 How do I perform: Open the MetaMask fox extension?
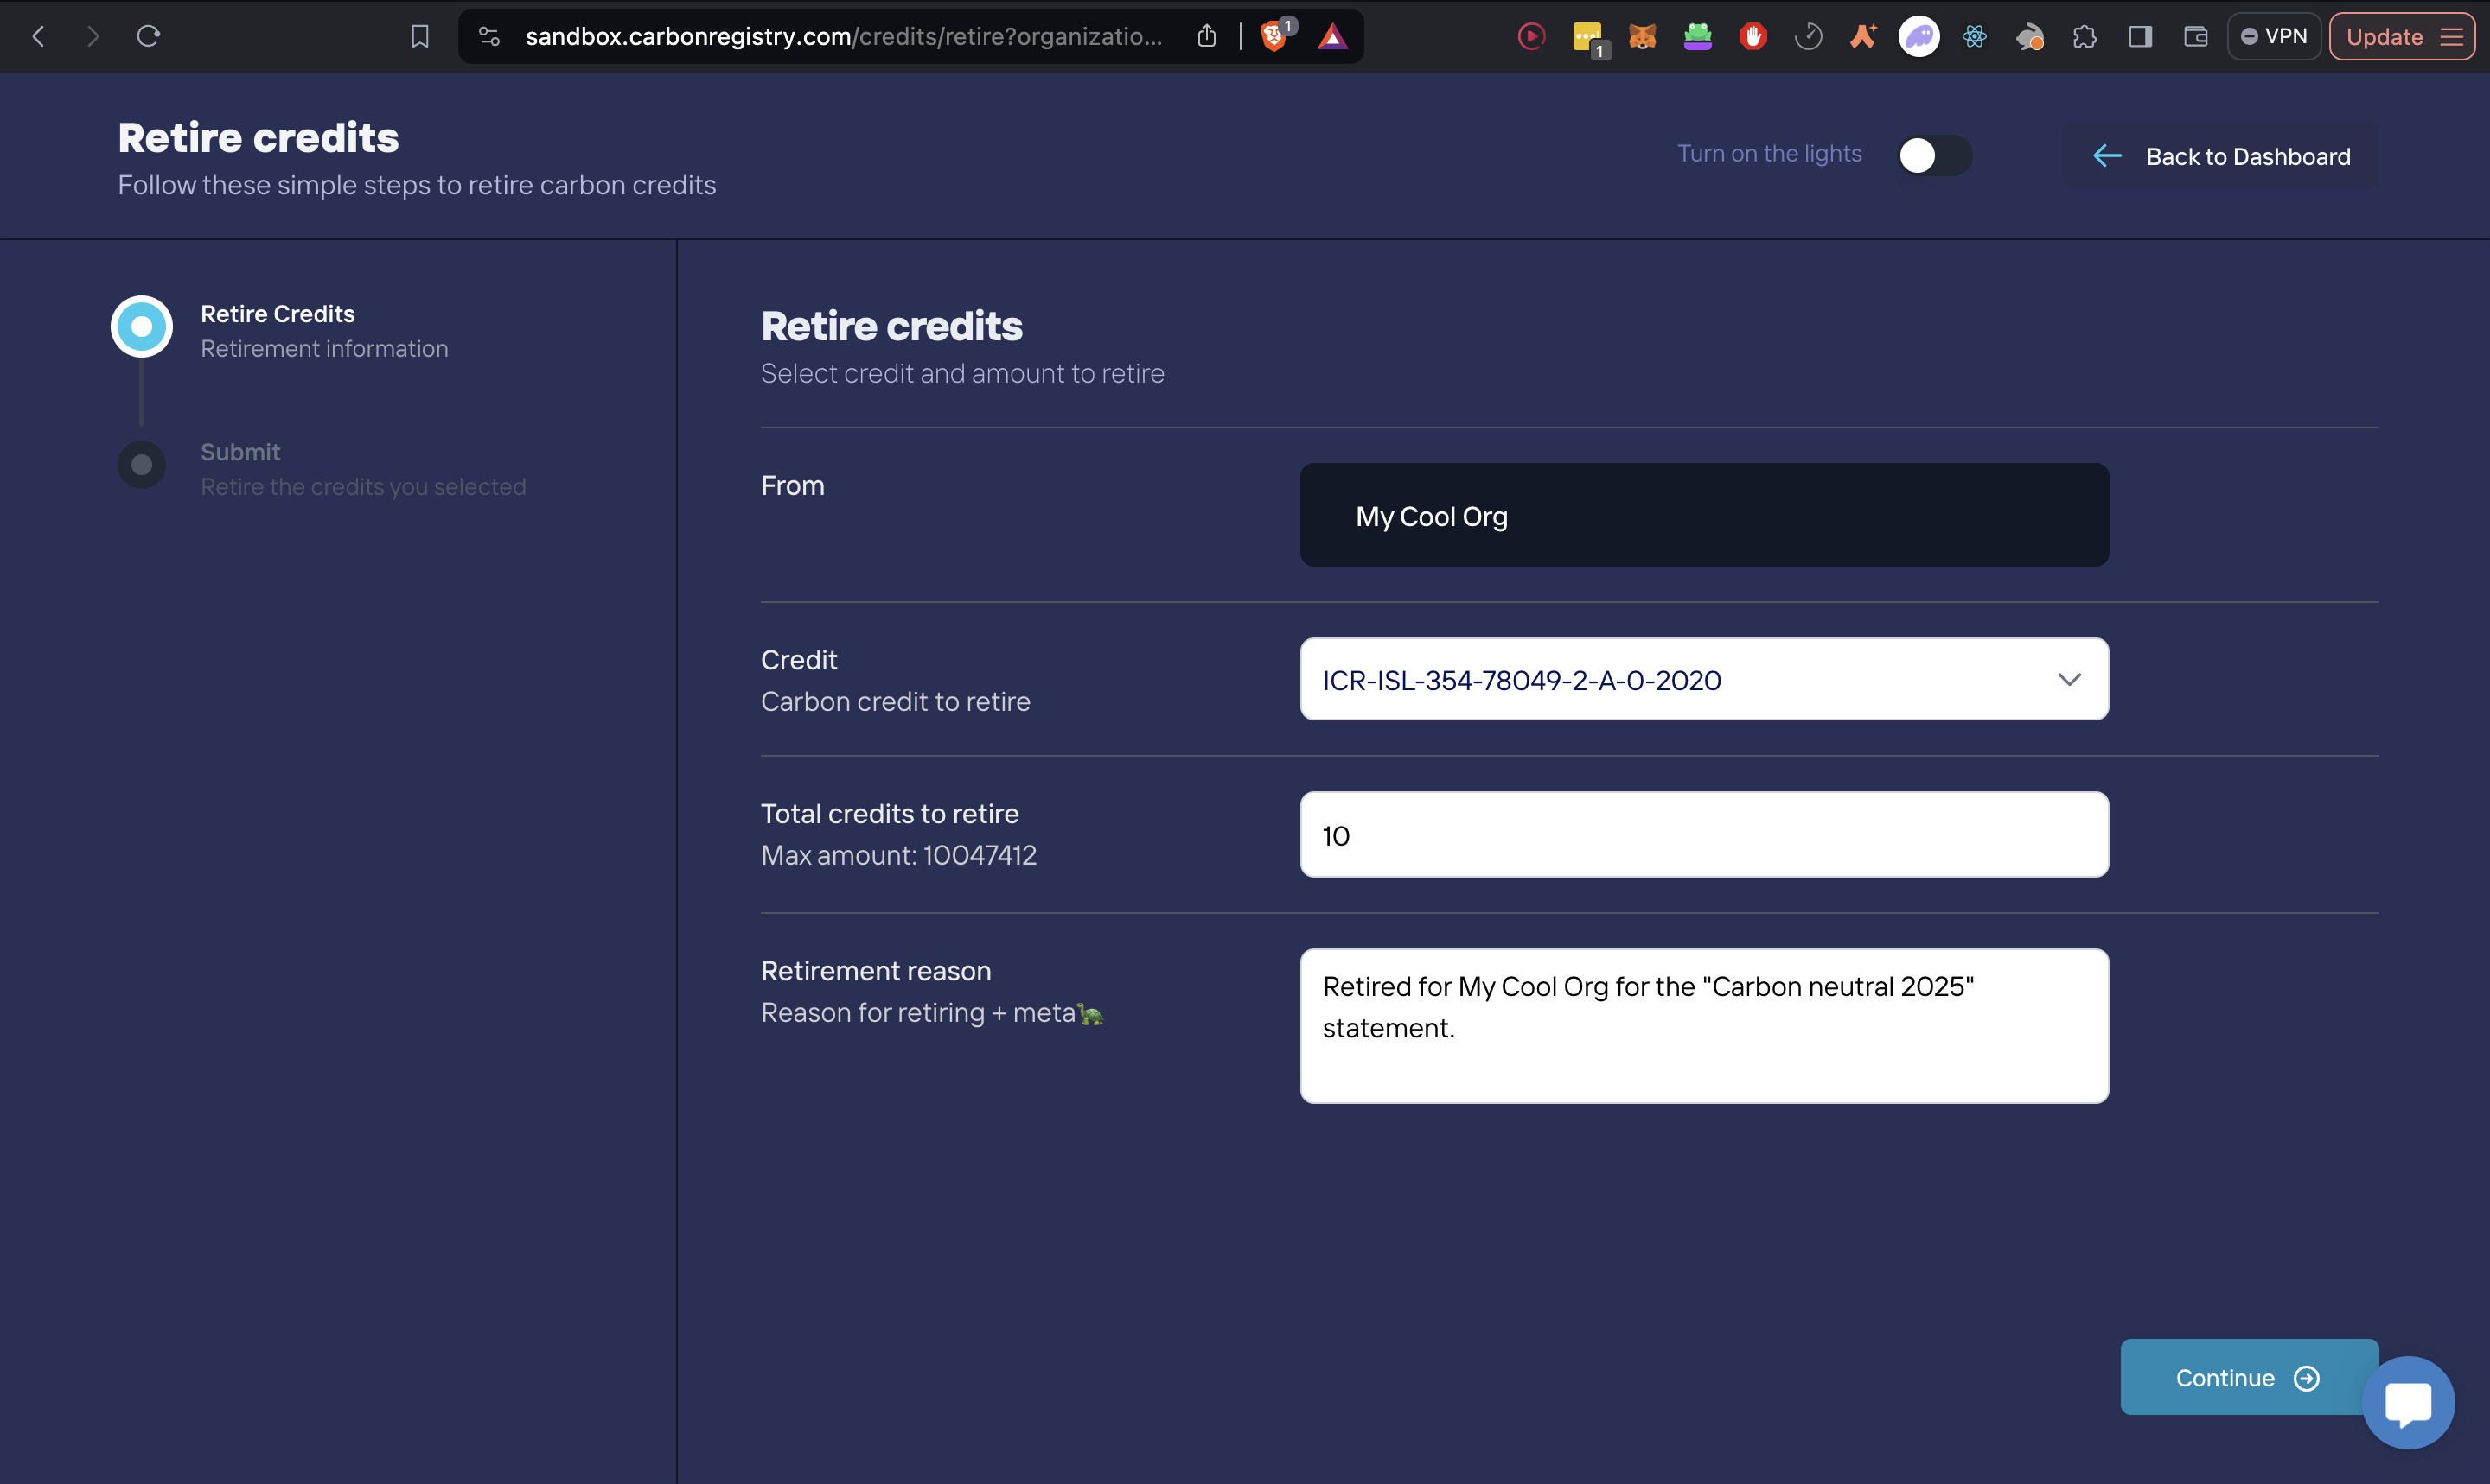coord(1643,37)
